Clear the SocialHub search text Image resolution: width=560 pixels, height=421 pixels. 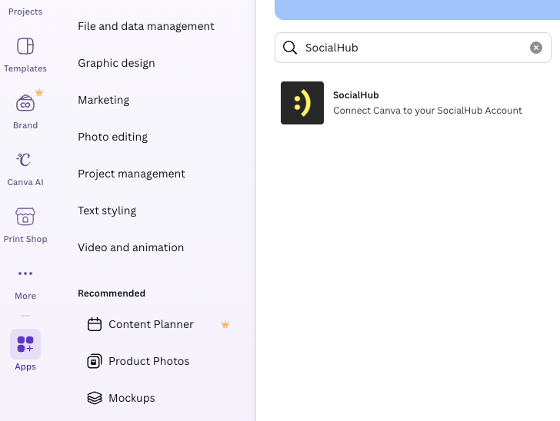pyautogui.click(x=535, y=48)
